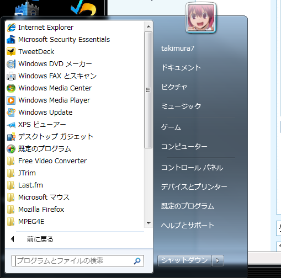Open 既定のプログラム in the right pane
The image size is (281, 278).
[x=188, y=206]
